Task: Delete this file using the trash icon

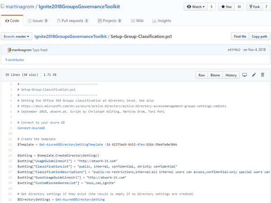Action: 262,75
